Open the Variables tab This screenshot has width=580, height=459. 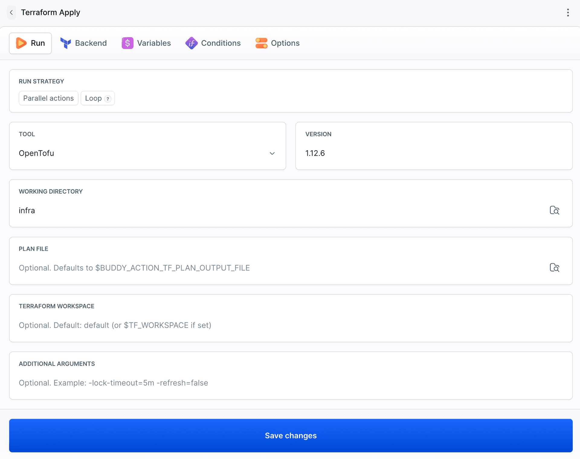click(146, 43)
